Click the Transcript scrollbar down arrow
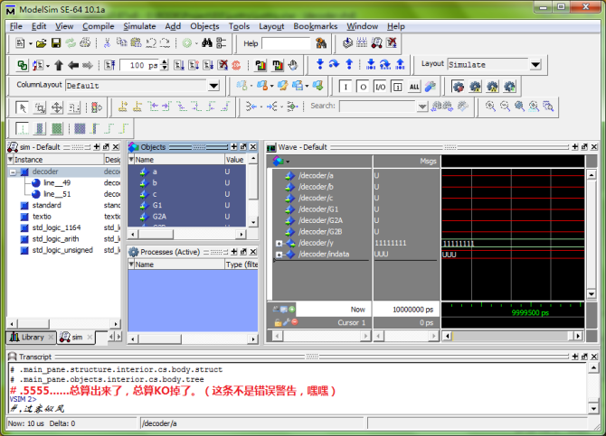This screenshot has width=606, height=436. tap(593, 408)
